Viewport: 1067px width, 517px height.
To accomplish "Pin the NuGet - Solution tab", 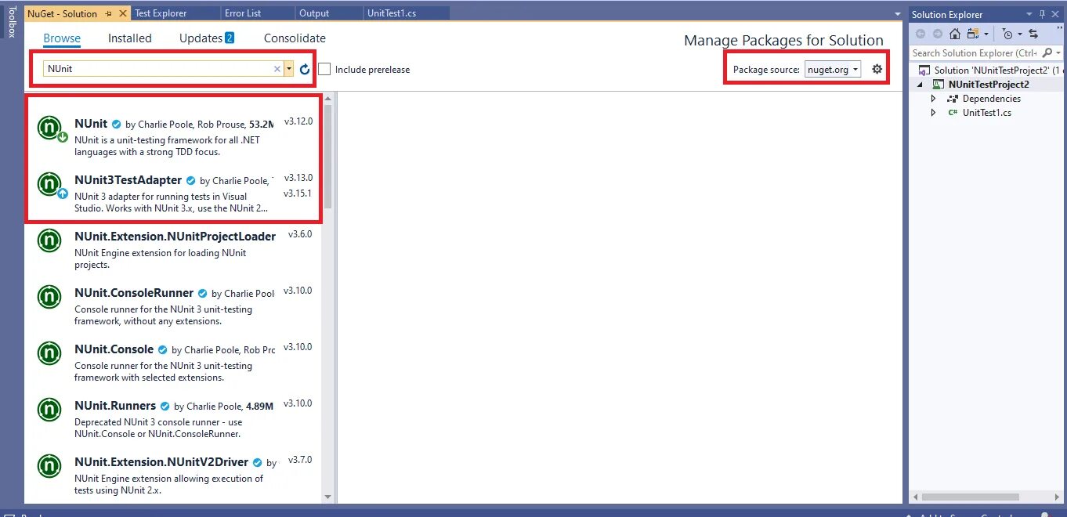I will point(109,13).
